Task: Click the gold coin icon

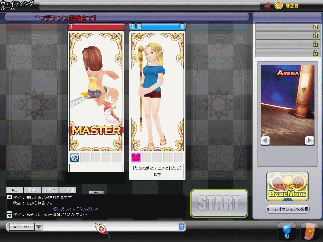Action: click(x=279, y=6)
